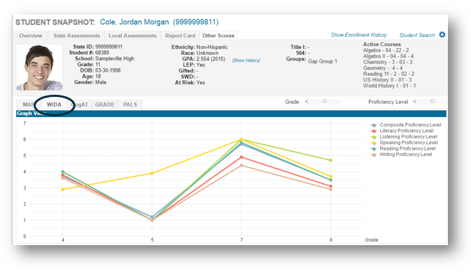Click red Literacy data point at grade 7
Viewport: 471px width, 273px height.
click(x=241, y=157)
